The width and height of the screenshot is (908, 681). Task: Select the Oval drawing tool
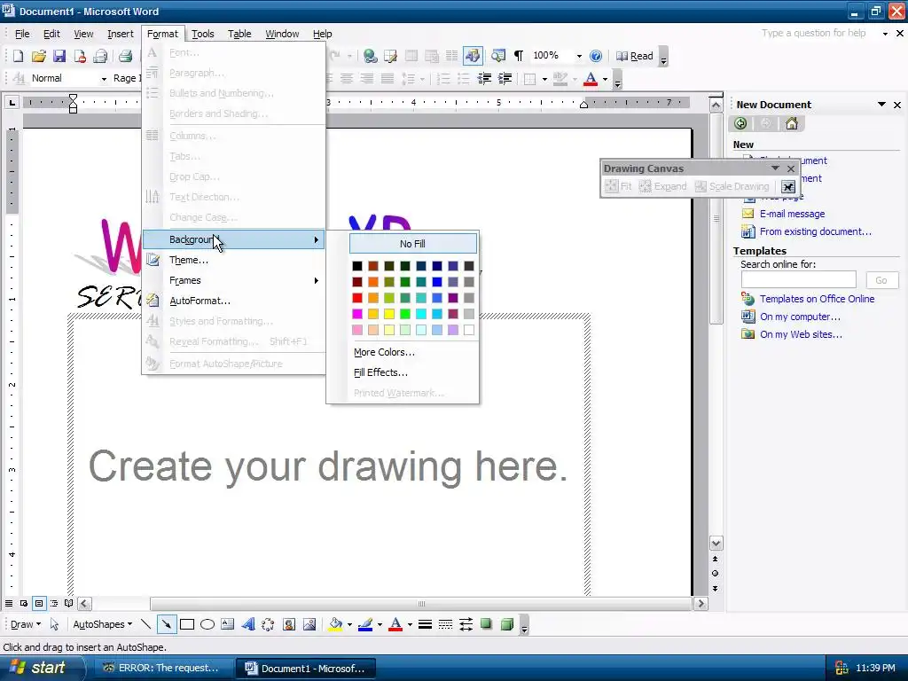click(x=207, y=624)
